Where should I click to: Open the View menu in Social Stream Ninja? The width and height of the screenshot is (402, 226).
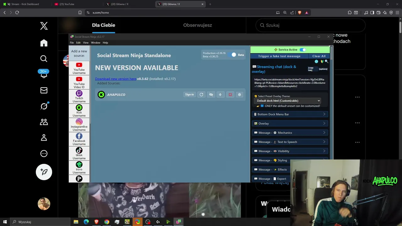click(x=86, y=43)
